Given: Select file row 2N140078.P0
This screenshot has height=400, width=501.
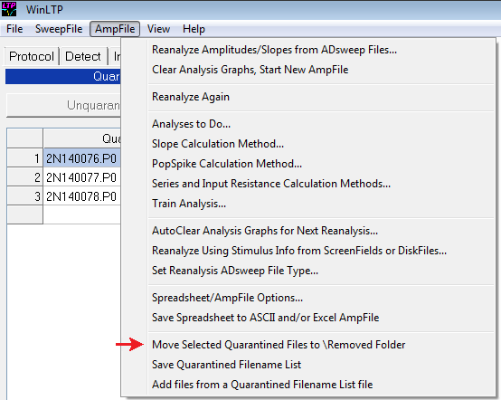Looking at the screenshot, I should [x=81, y=196].
